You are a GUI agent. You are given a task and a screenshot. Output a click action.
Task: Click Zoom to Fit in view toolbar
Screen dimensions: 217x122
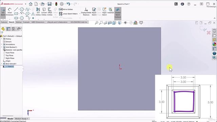click(97, 23)
